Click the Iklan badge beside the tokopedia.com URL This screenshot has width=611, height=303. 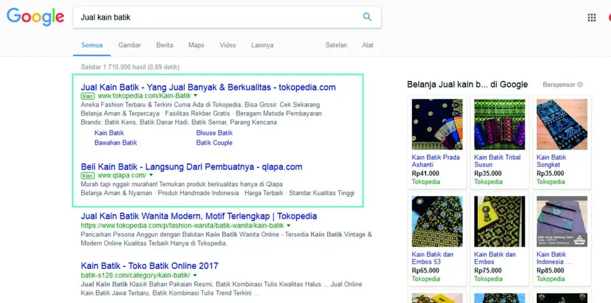[88, 96]
